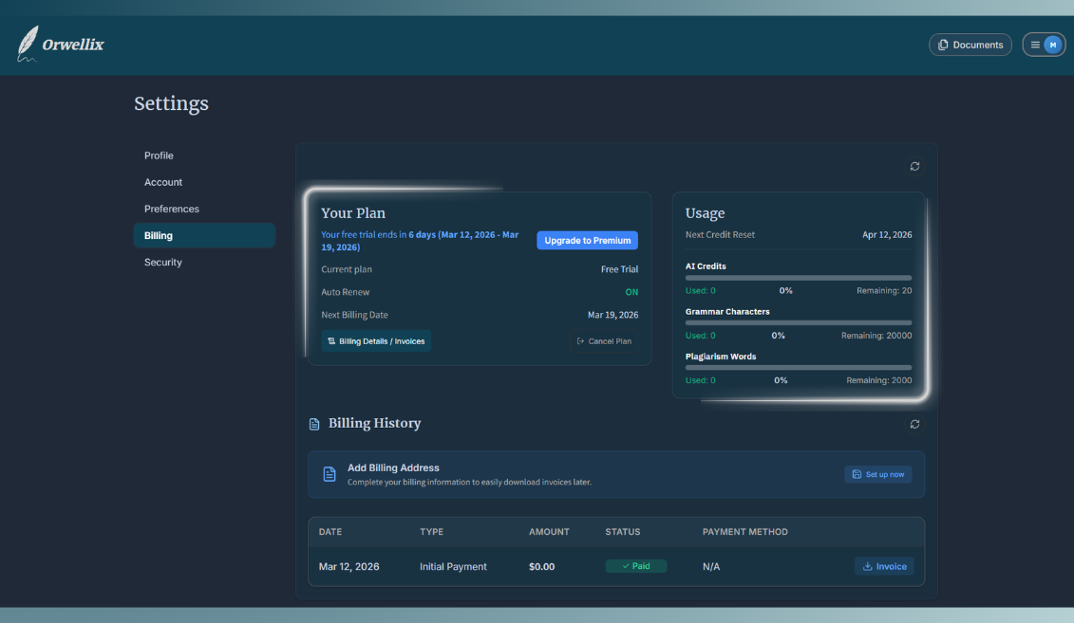Open Documents from the top bar

pos(970,44)
